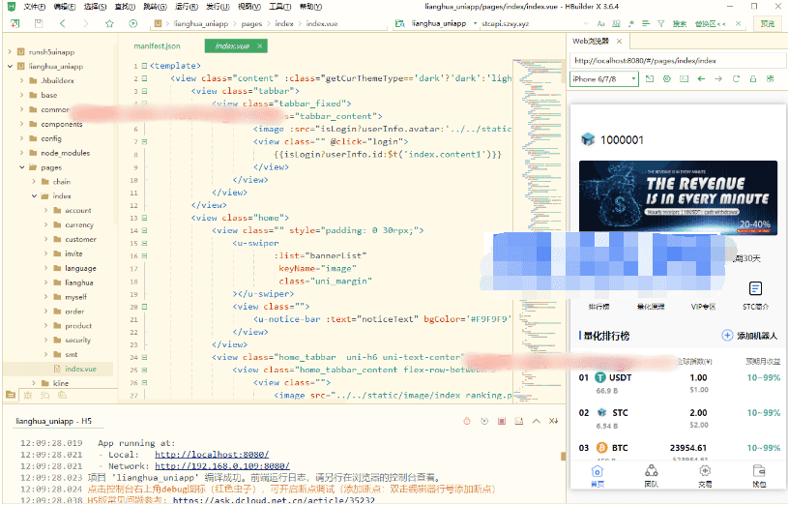Open the 视图(V) menu
The height and width of the screenshot is (505, 788).
pyautogui.click(x=248, y=7)
